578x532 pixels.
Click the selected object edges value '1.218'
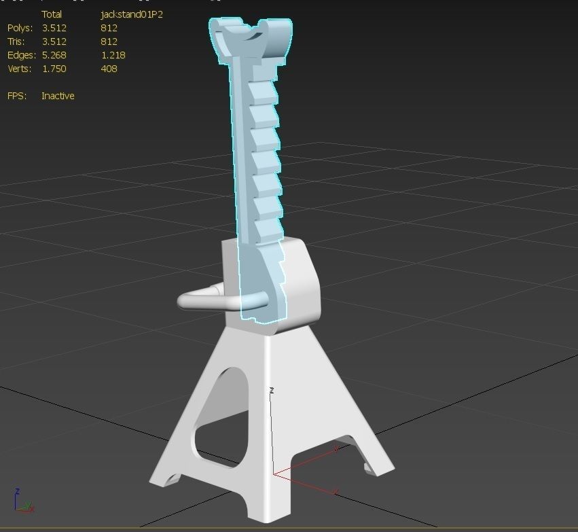pyautogui.click(x=113, y=55)
